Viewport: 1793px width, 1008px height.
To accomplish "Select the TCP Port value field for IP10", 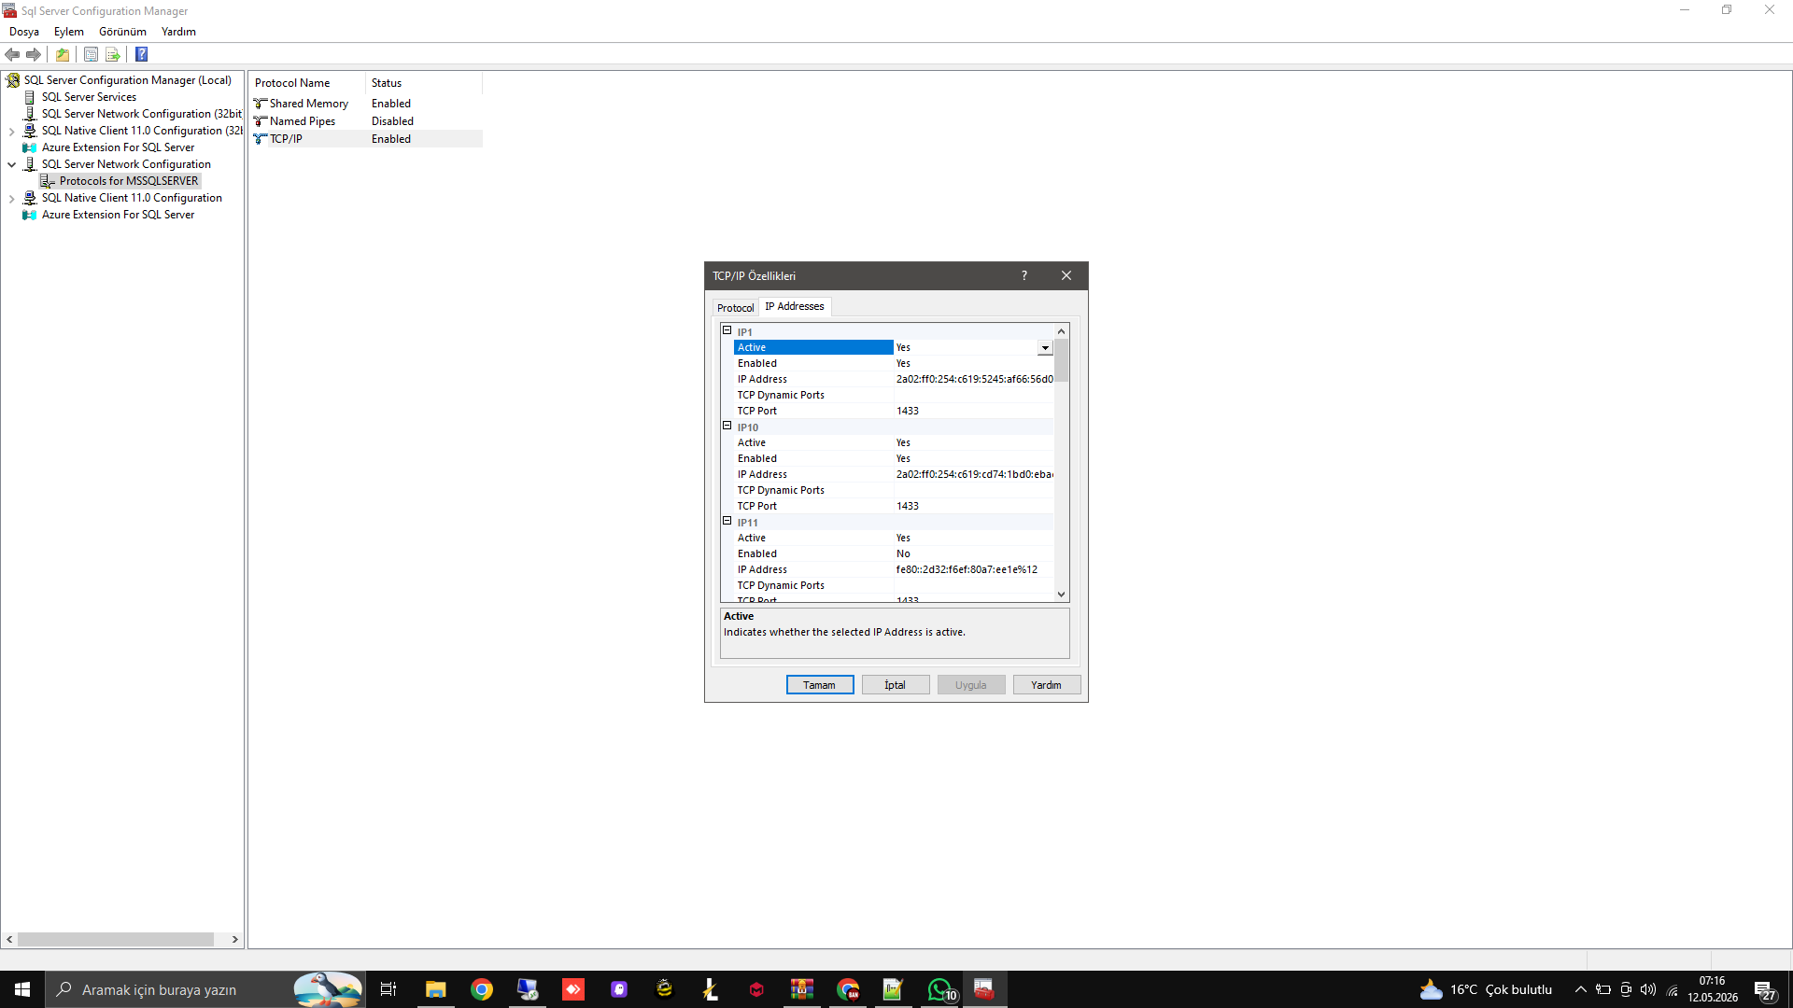I will point(974,506).
